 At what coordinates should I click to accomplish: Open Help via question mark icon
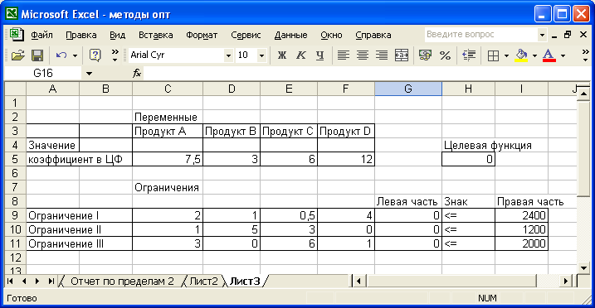(95, 55)
